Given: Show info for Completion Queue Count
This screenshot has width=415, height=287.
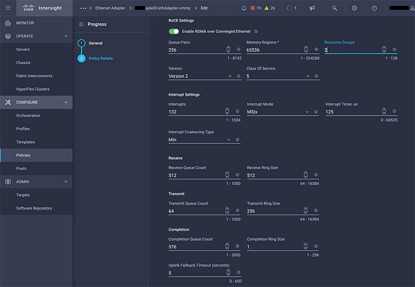Looking at the screenshot, I should 237,246.
